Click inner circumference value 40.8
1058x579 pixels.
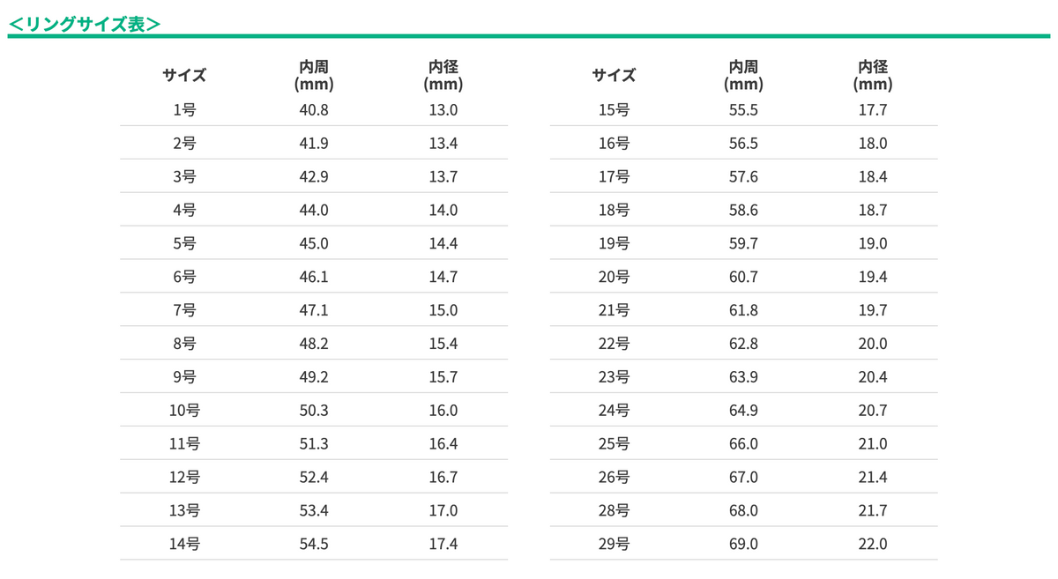coord(314,110)
